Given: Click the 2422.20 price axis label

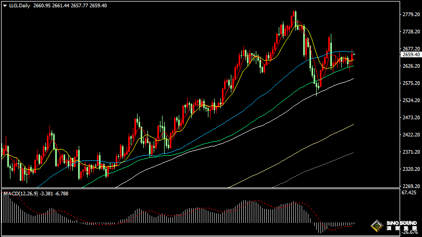Looking at the screenshot, I should pos(411,135).
